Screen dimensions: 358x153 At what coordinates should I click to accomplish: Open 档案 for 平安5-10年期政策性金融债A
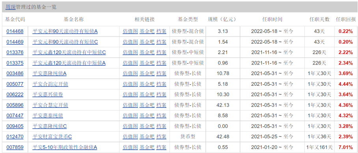coord(161,147)
